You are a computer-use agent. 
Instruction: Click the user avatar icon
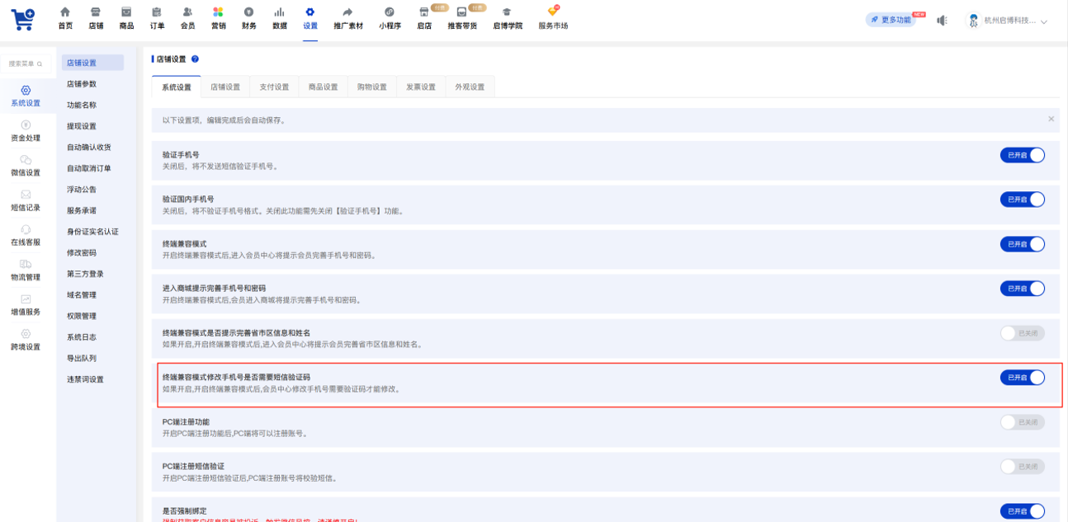click(973, 21)
